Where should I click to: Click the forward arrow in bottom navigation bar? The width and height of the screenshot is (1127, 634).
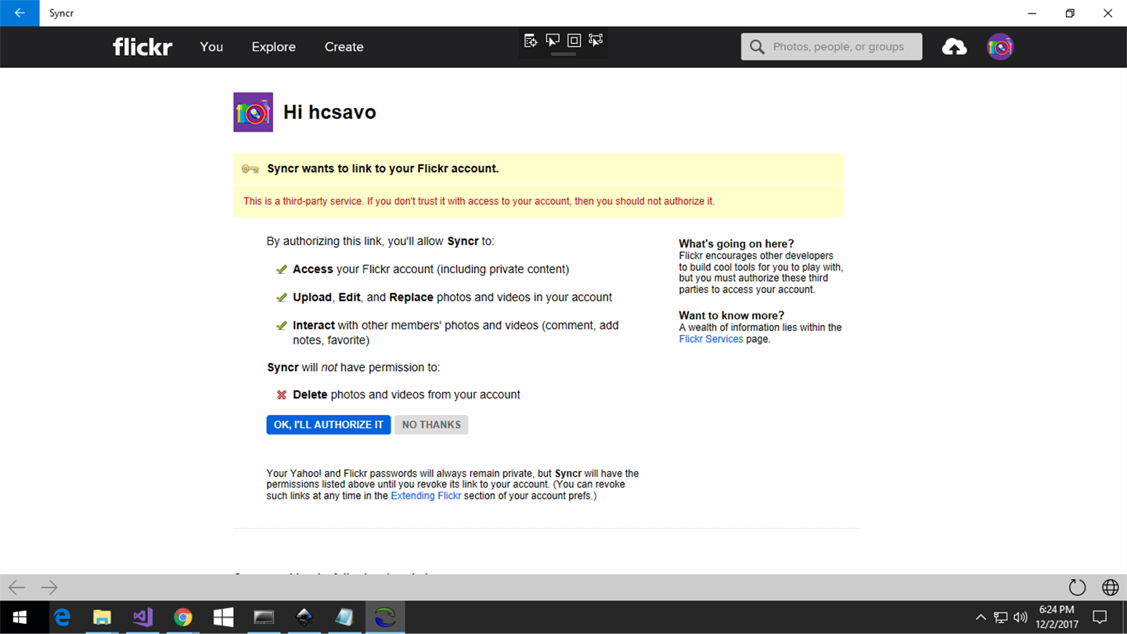pos(49,587)
